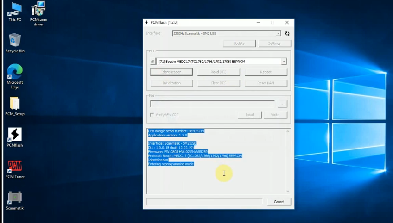393x223 pixels.
Task: Open the This PC desktop icon
Action: pyautogui.click(x=15, y=12)
